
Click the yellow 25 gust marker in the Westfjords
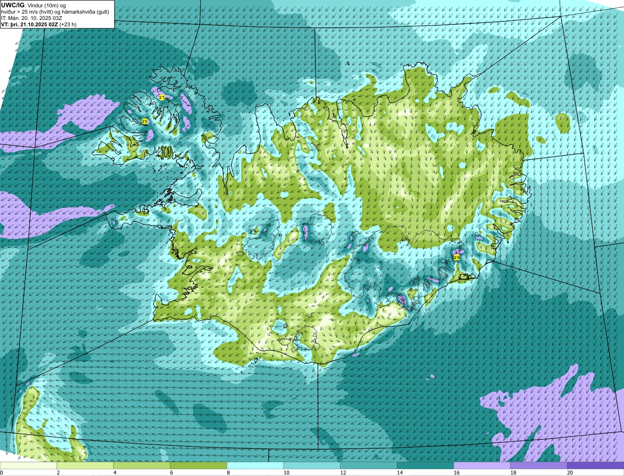(145, 121)
